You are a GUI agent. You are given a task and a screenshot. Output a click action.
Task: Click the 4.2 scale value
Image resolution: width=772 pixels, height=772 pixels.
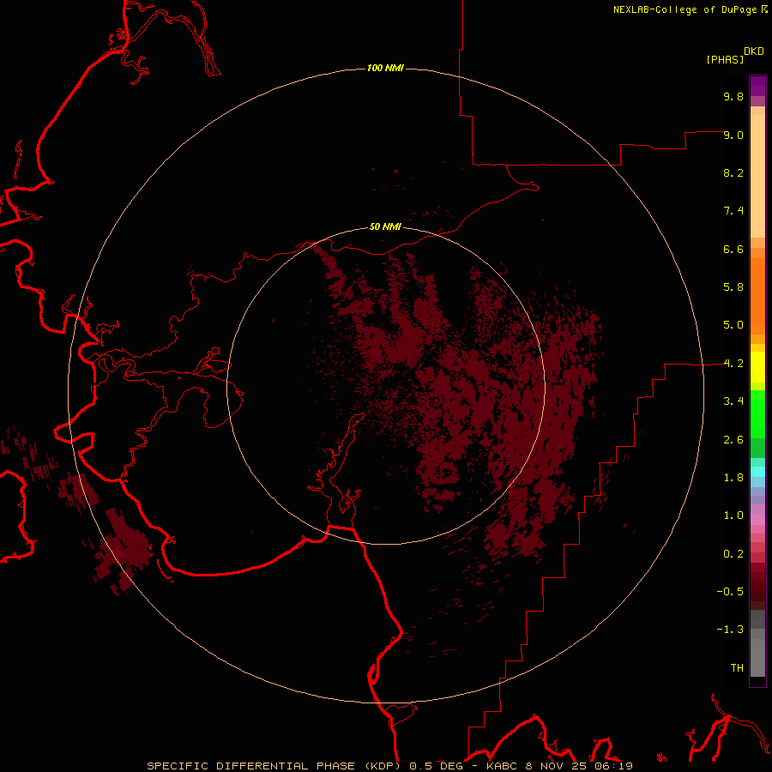(733, 364)
